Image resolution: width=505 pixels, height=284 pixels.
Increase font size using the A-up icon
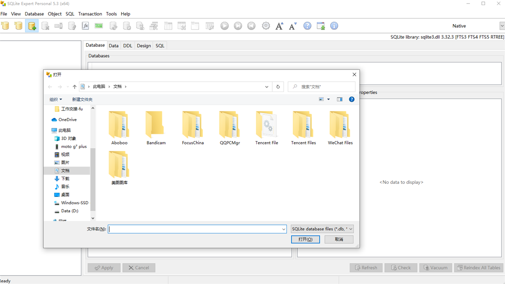click(279, 26)
